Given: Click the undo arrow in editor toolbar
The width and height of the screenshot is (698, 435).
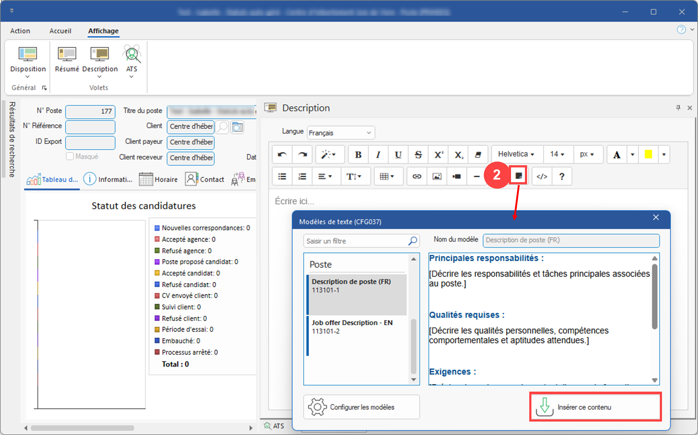Looking at the screenshot, I should tap(282, 155).
